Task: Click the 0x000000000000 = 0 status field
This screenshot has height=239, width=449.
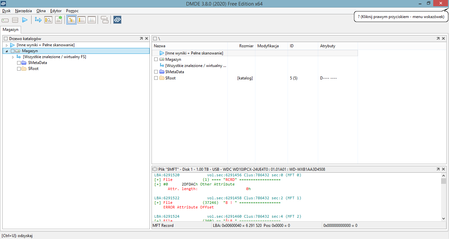Action: tap(385, 226)
